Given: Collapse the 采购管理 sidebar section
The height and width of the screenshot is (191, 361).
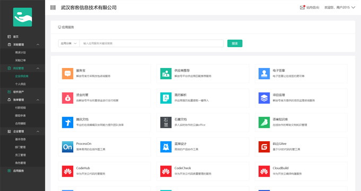Looking at the screenshot, I should tap(38, 45).
